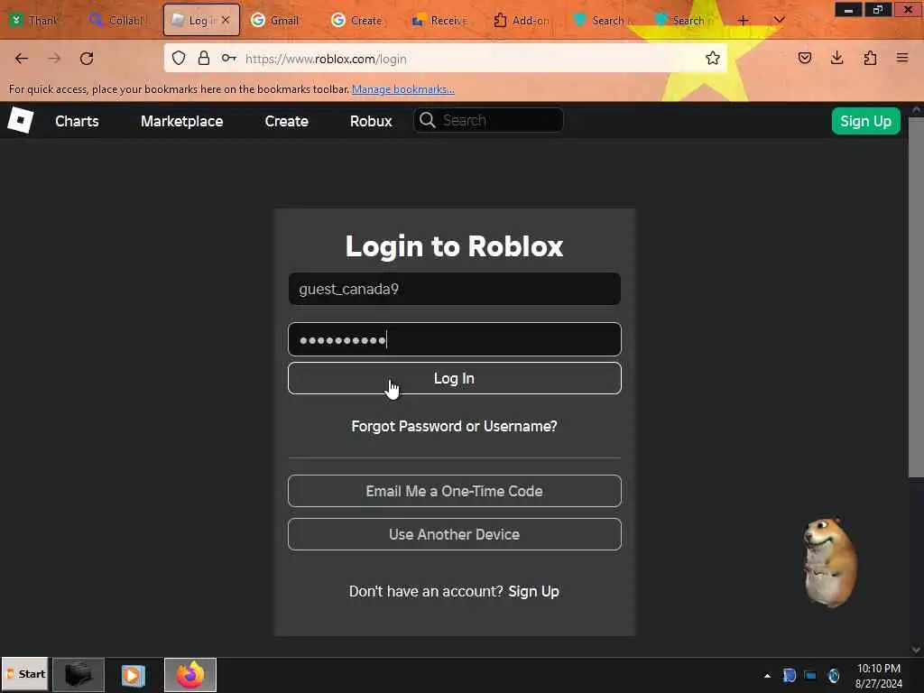
Task: Open Create in Roblox navigation
Action: click(x=286, y=121)
